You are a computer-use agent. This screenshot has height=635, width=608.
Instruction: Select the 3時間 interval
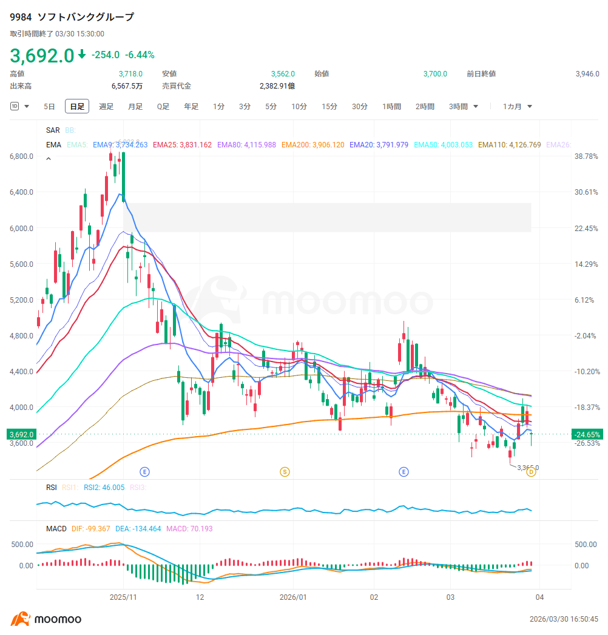(x=458, y=107)
